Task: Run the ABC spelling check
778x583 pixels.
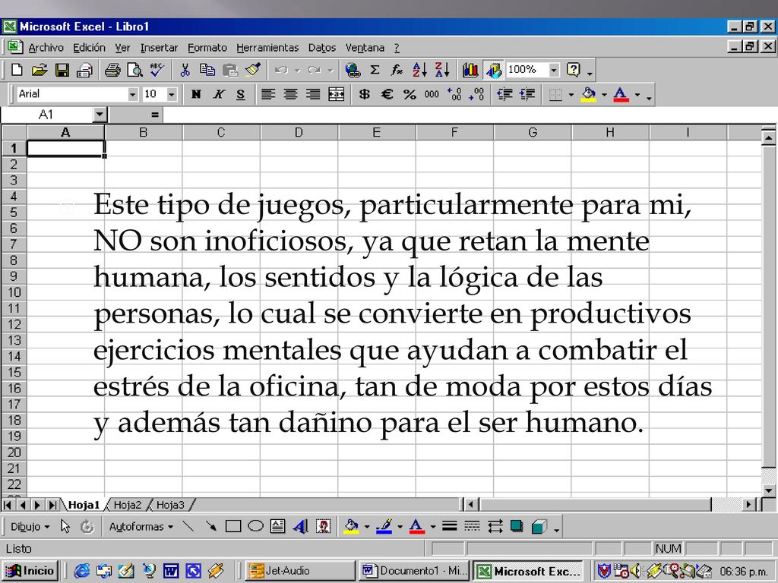Action: click(x=157, y=70)
